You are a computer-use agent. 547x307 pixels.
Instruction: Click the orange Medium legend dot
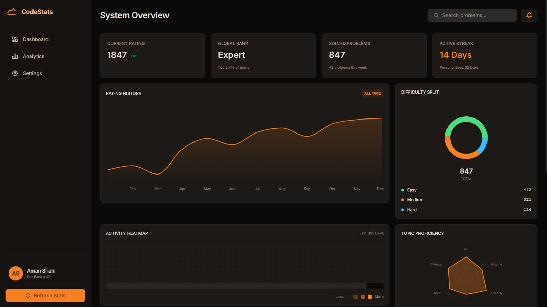[402, 200]
